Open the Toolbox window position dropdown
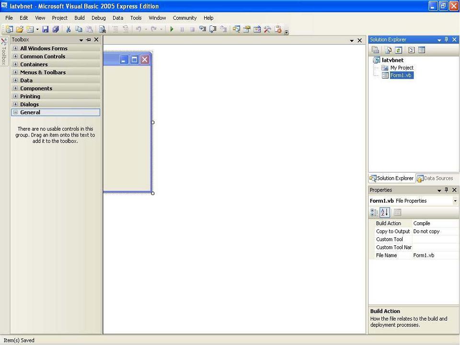The width and height of the screenshot is (460, 345). click(x=81, y=40)
